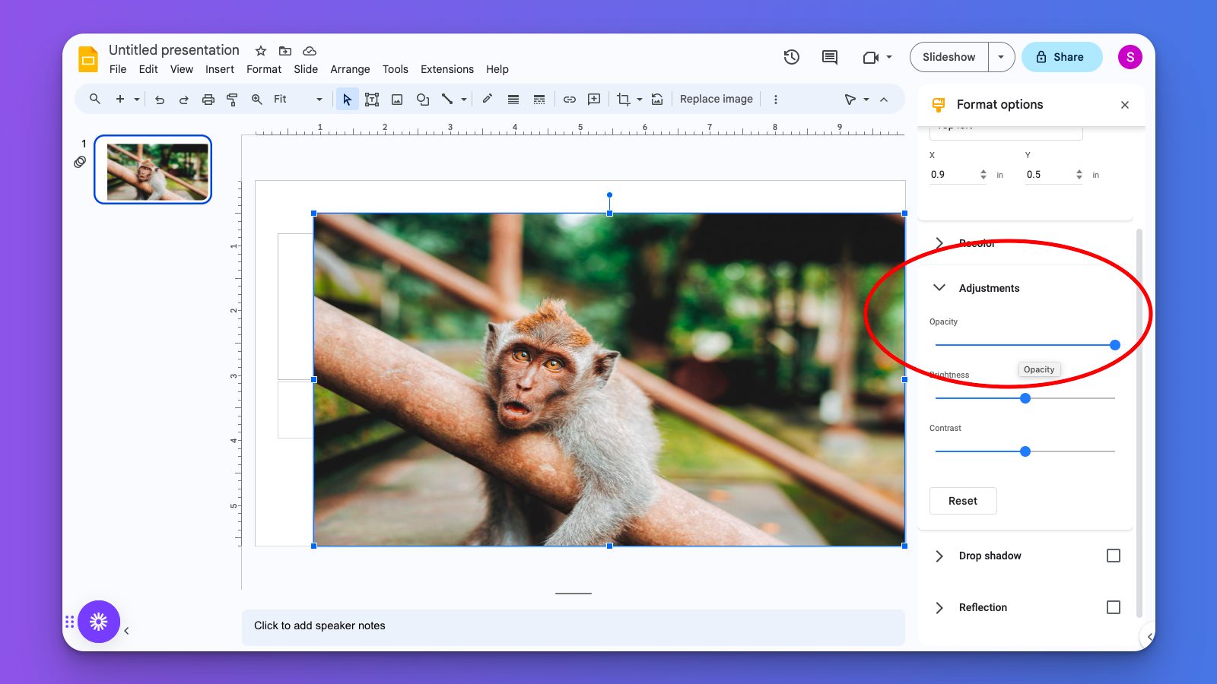
Task: Open version history
Action: [791, 57]
